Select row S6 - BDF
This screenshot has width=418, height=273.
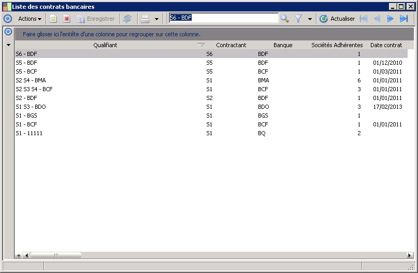click(x=211, y=54)
